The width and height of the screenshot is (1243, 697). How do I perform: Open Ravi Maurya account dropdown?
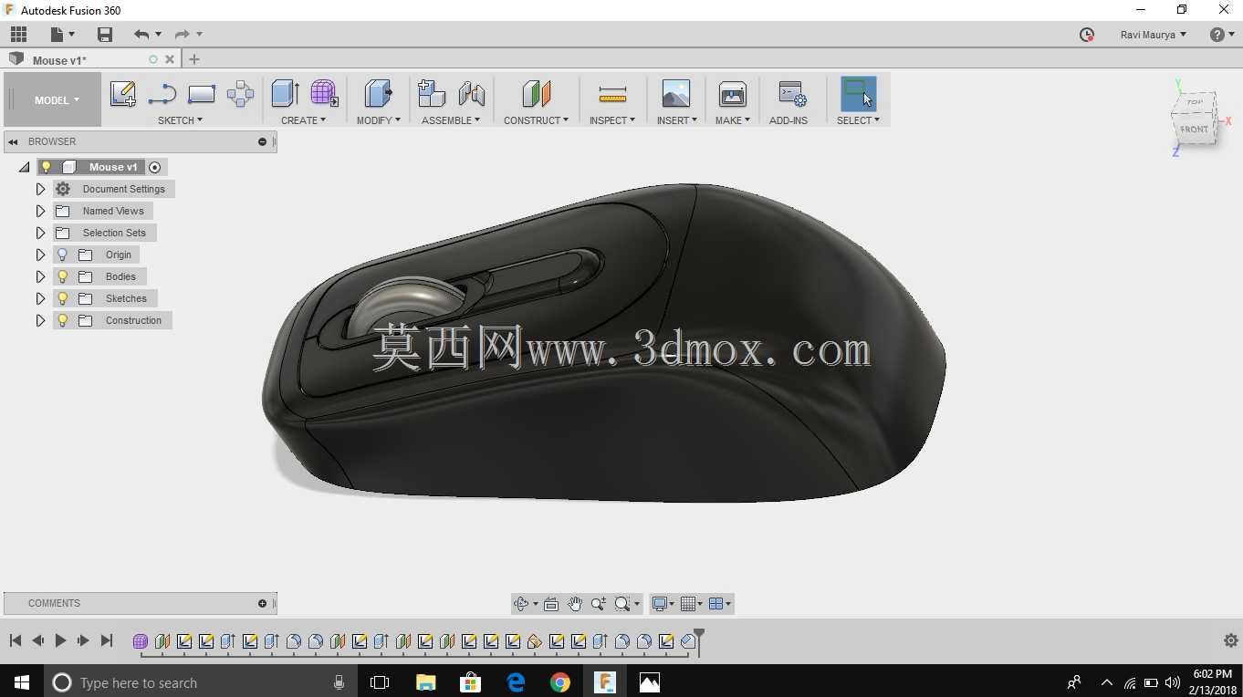point(1154,35)
